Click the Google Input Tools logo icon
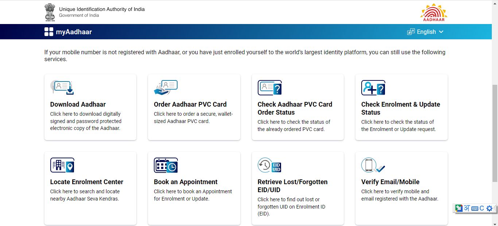The image size is (498, 226). point(459,208)
